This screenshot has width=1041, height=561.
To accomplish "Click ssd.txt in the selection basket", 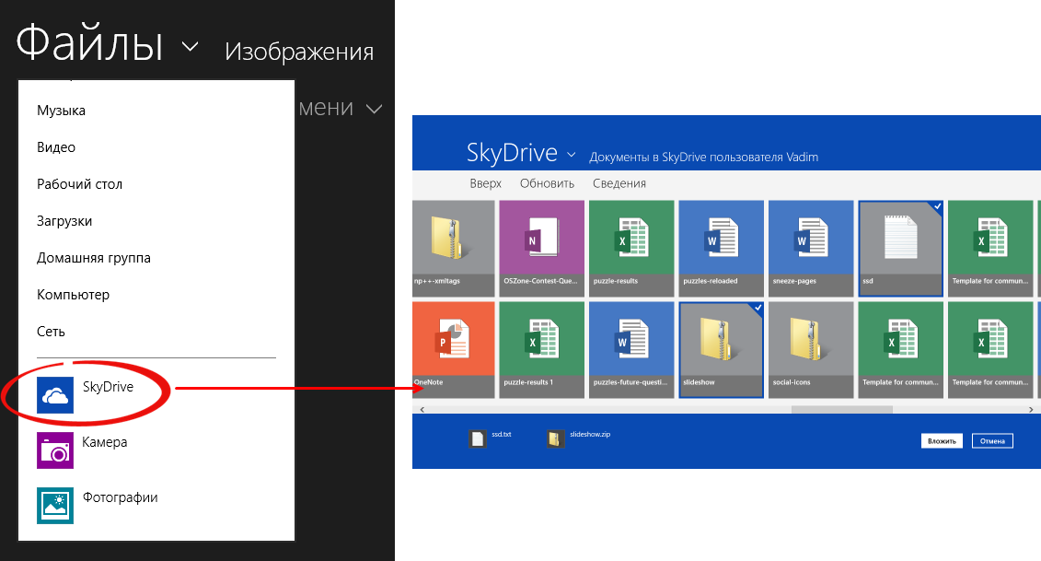I will click(x=492, y=438).
